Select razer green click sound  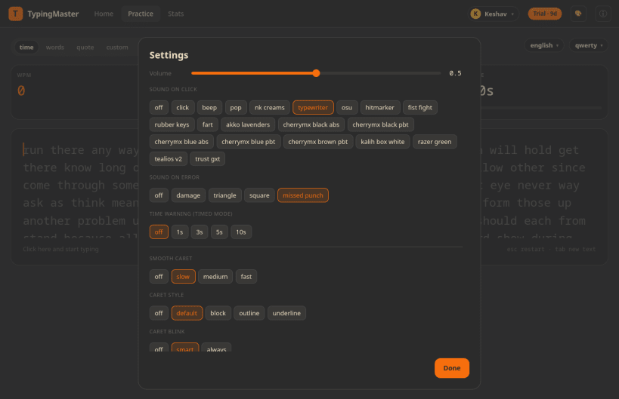435,142
